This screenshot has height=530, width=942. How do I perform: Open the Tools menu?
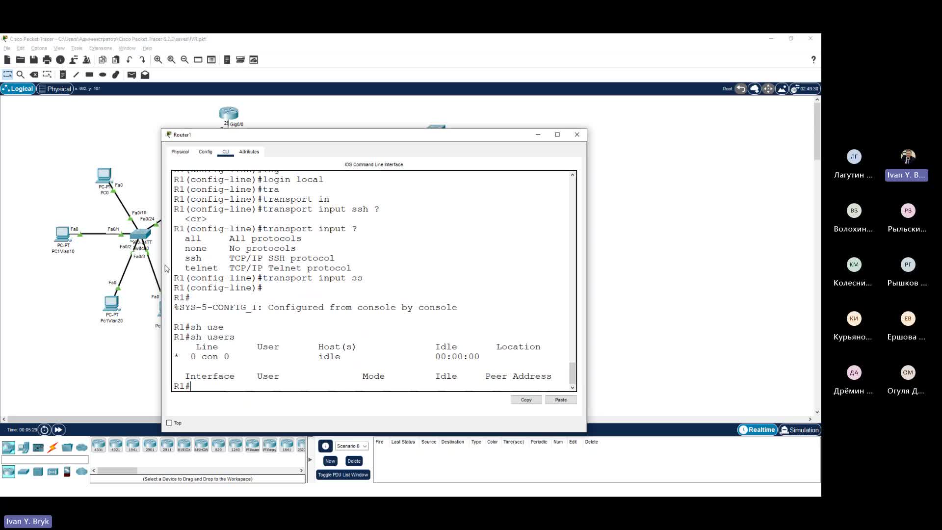click(x=77, y=48)
